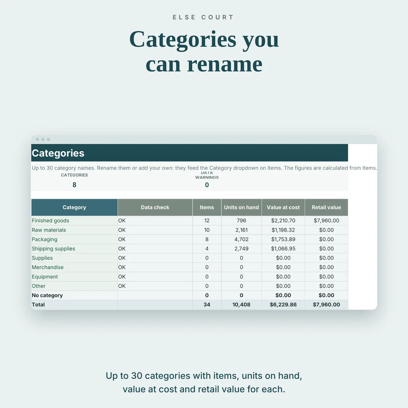This screenshot has height=408, width=408.
Task: Click the Items column header
Action: tap(207, 207)
